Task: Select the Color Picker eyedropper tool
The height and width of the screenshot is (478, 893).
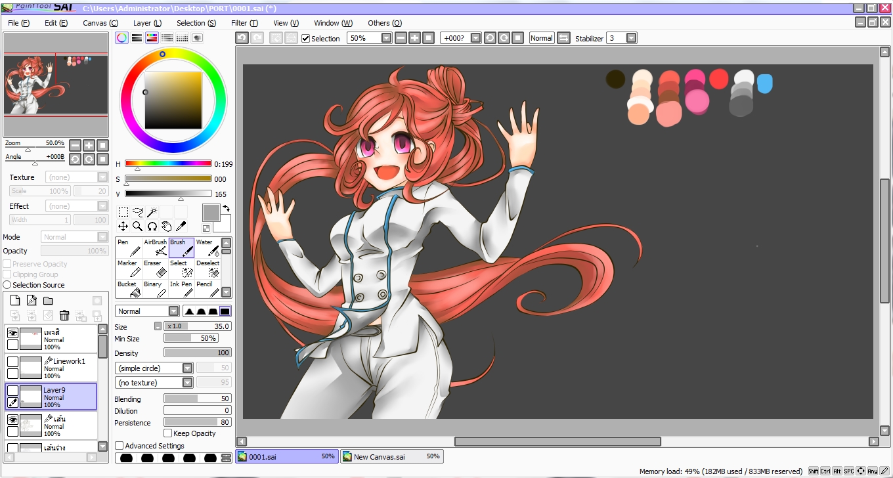Action: click(x=181, y=227)
